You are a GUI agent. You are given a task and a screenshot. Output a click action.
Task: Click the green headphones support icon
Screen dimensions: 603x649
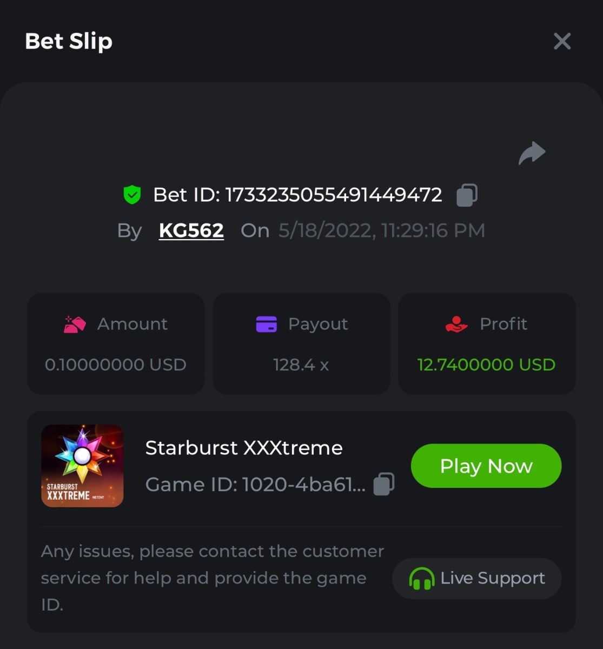click(422, 579)
